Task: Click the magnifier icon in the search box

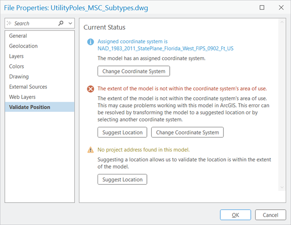Action: (x=61, y=23)
